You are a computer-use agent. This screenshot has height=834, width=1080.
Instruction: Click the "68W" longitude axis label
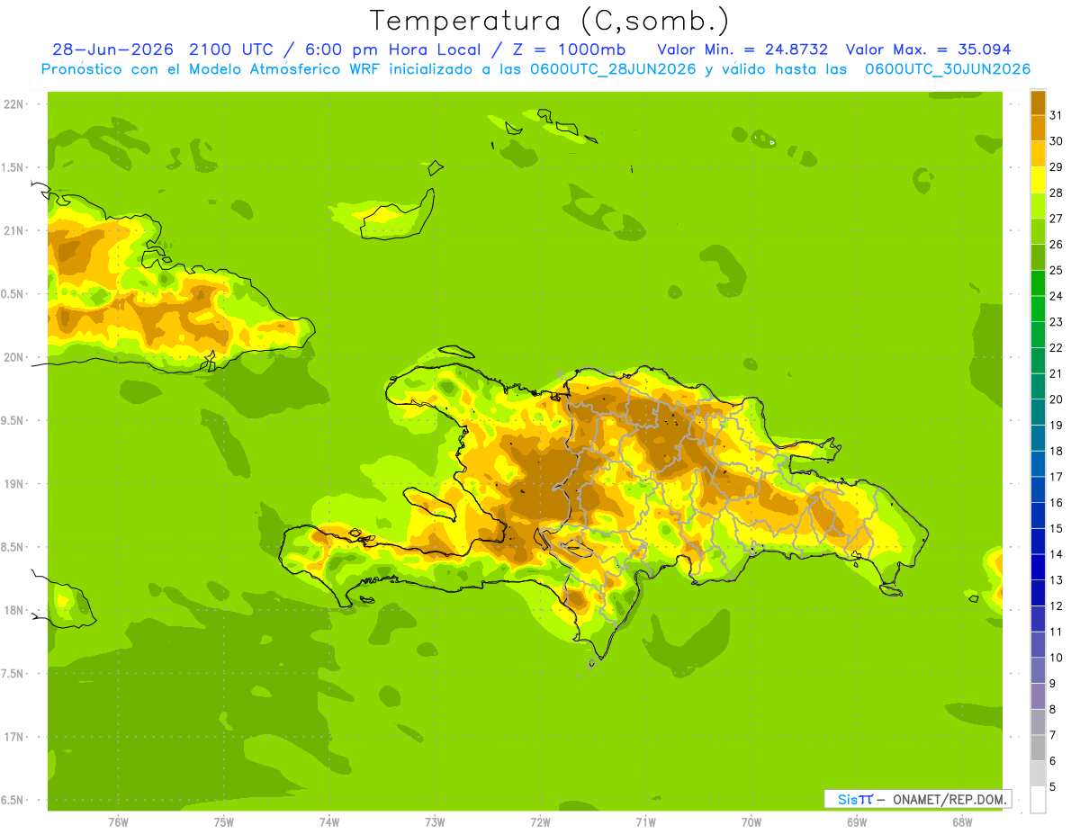coord(962,822)
